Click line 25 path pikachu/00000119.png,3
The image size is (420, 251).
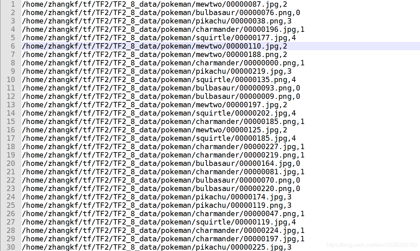pos(157,205)
